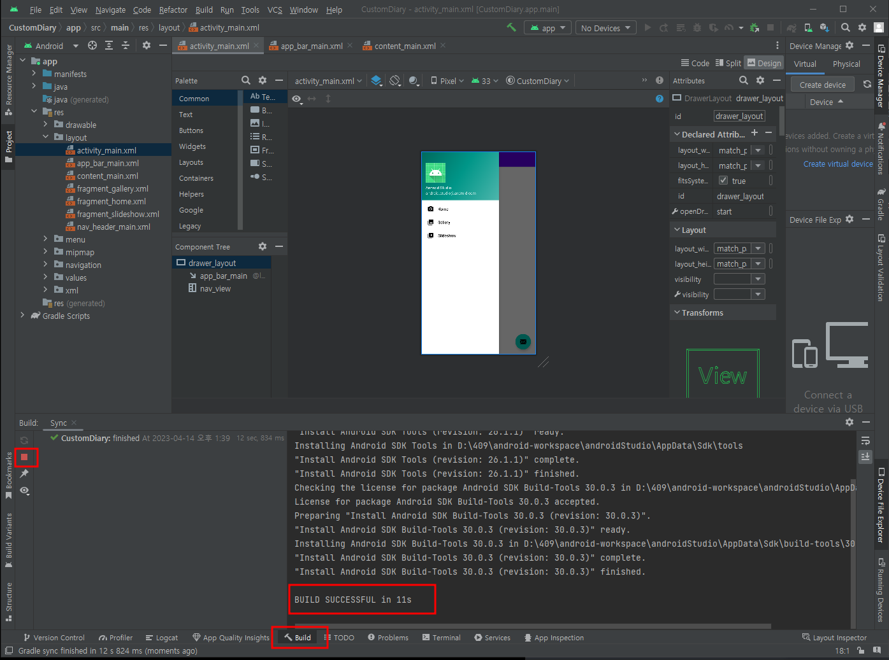
Task: Click the Debug app bug icon
Action: [x=697, y=28]
